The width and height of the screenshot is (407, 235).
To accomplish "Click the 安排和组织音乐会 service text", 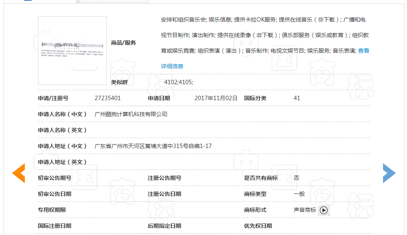I will click(183, 20).
